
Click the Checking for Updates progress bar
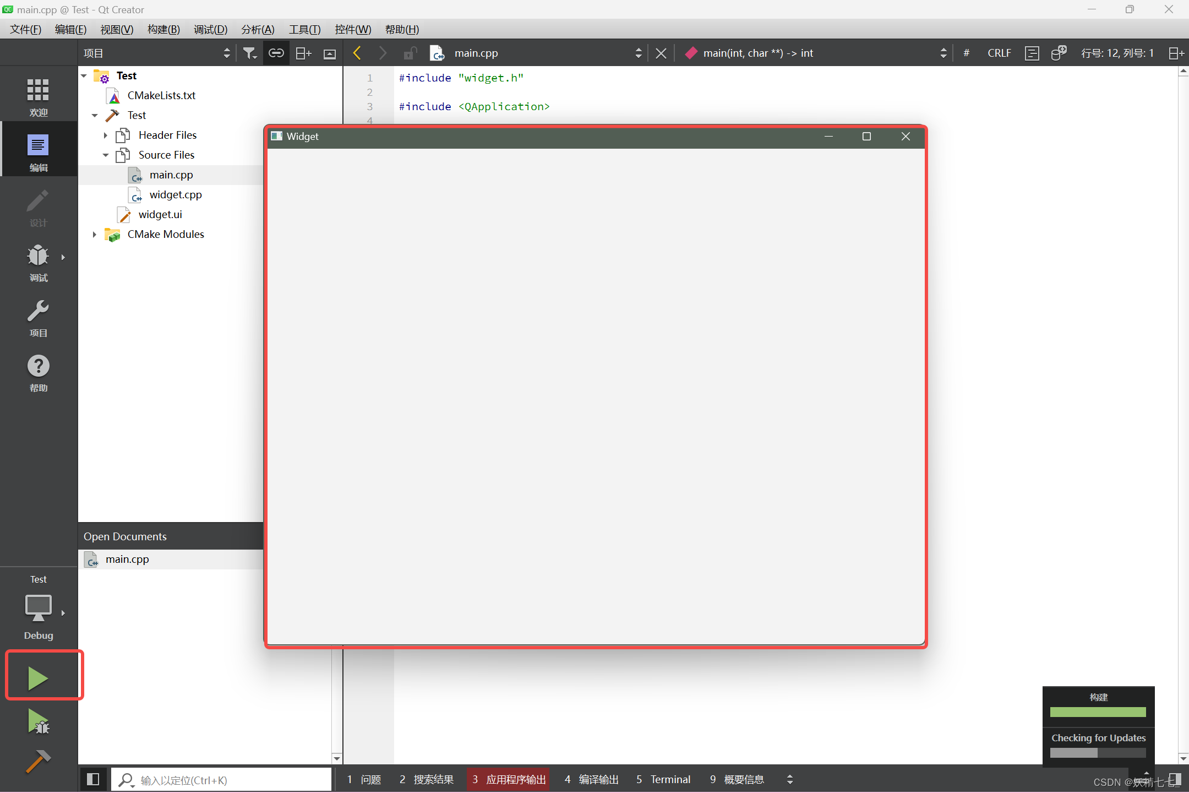point(1098,752)
